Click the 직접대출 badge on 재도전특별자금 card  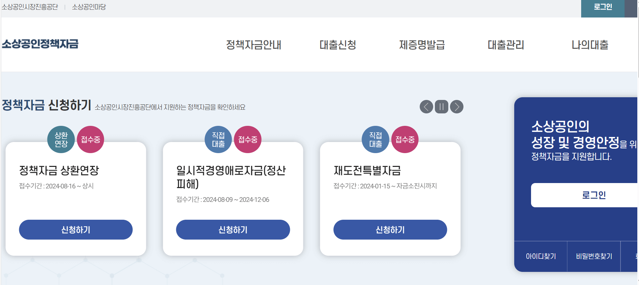coord(375,139)
